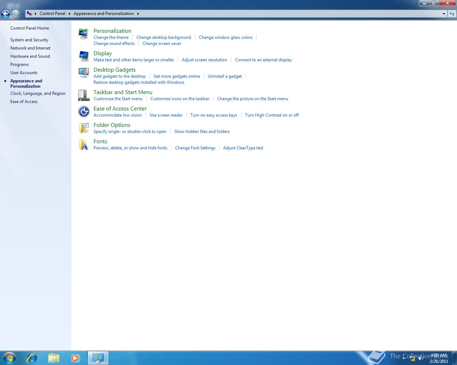Expand the recent pages dropdown arrow
The height and width of the screenshot is (365, 457).
tap(22, 14)
